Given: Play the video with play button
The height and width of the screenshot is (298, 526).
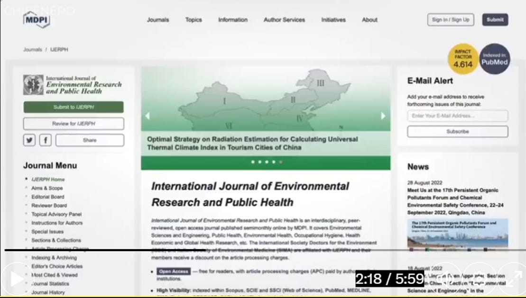Looking at the screenshot, I should [x=16, y=279].
